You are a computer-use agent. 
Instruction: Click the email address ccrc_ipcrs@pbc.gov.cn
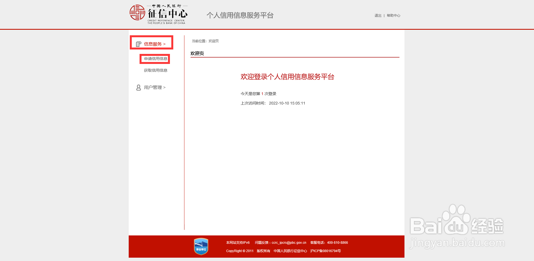pyautogui.click(x=289, y=242)
